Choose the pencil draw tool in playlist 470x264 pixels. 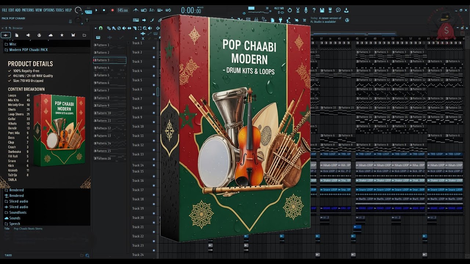[x=109, y=28]
